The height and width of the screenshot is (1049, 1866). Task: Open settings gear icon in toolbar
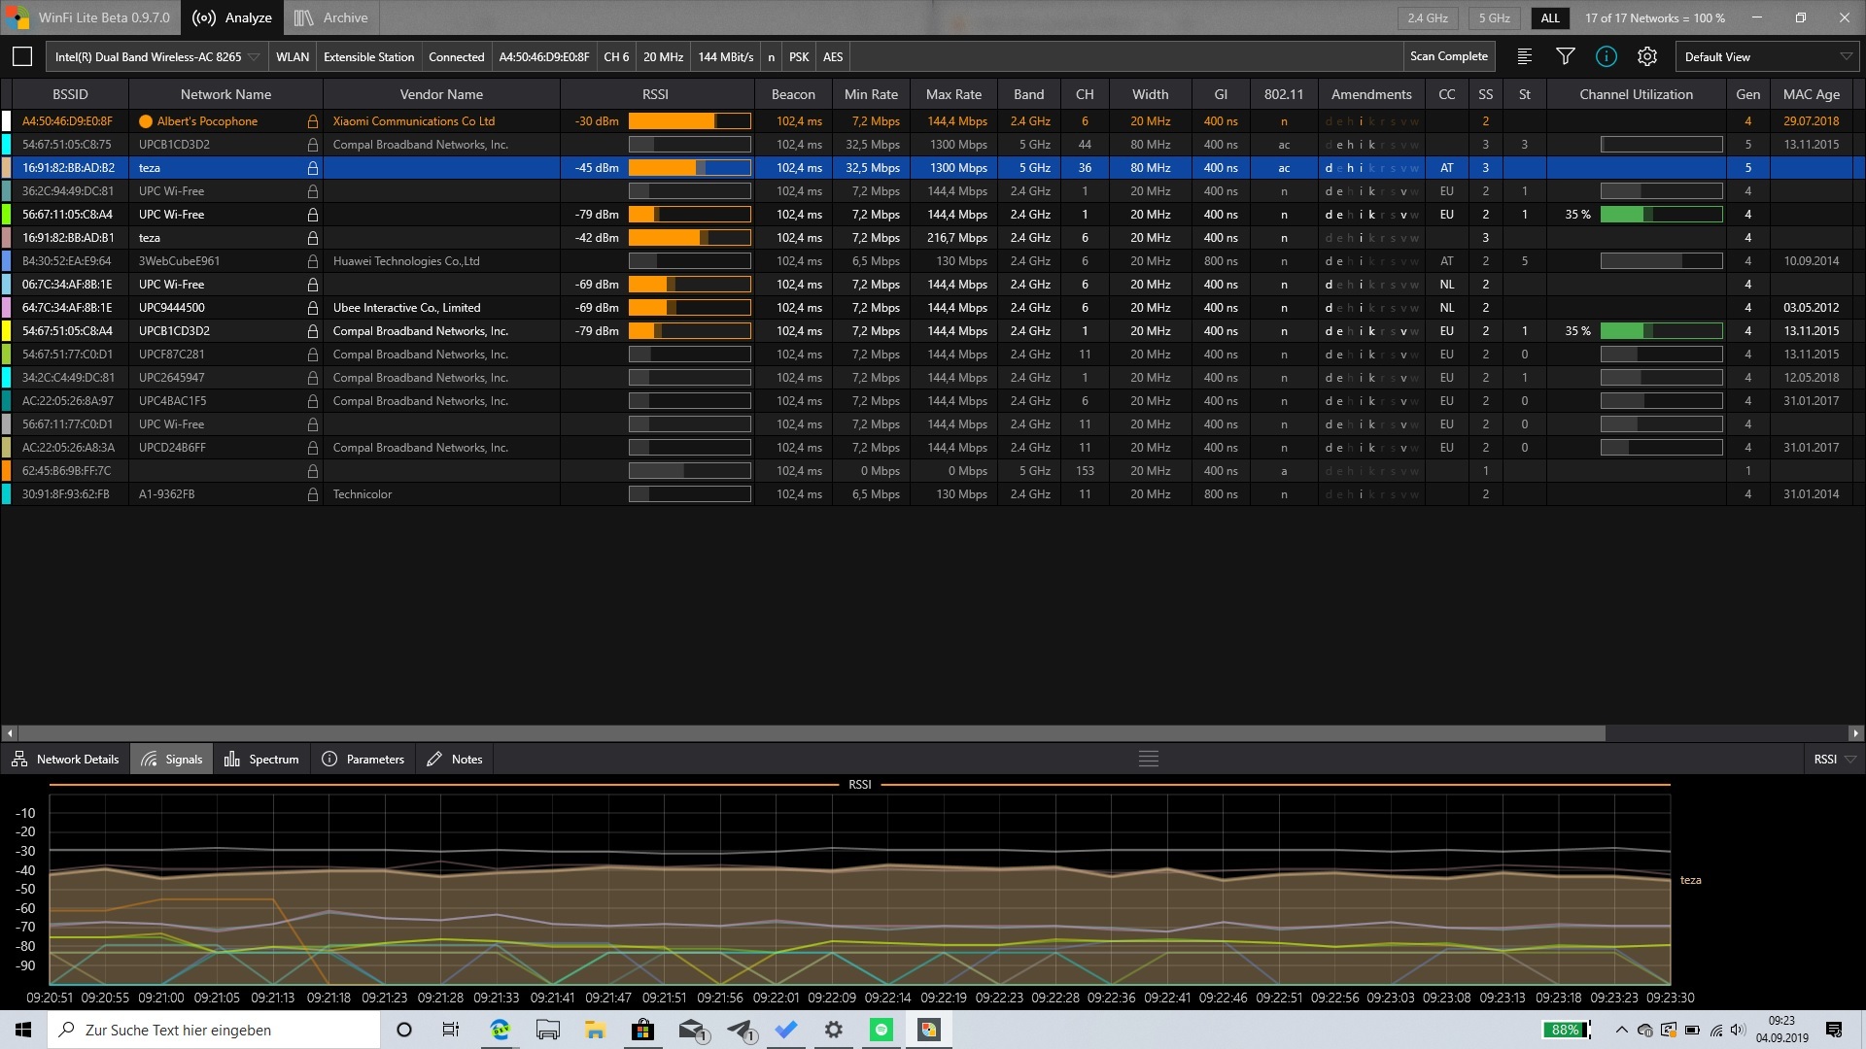(1646, 57)
